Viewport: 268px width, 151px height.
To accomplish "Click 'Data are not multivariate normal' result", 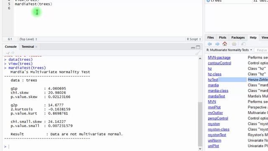I will (x=87, y=134).
